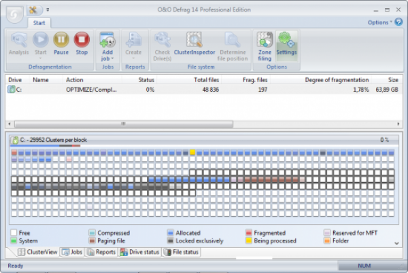Click the Free legend color swatch
Screen dimensions: 408x273
coord(14,232)
